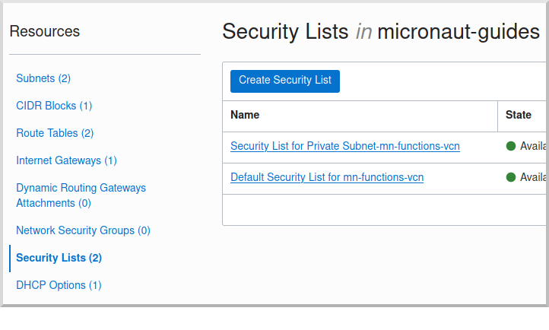Click Available state text in first row
This screenshot has height=330, width=549.
pyautogui.click(x=533, y=146)
